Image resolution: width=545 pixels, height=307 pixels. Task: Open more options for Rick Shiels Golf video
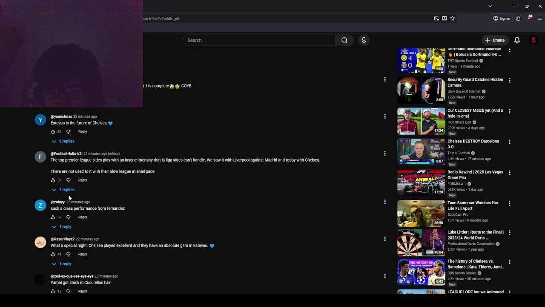tap(509, 111)
